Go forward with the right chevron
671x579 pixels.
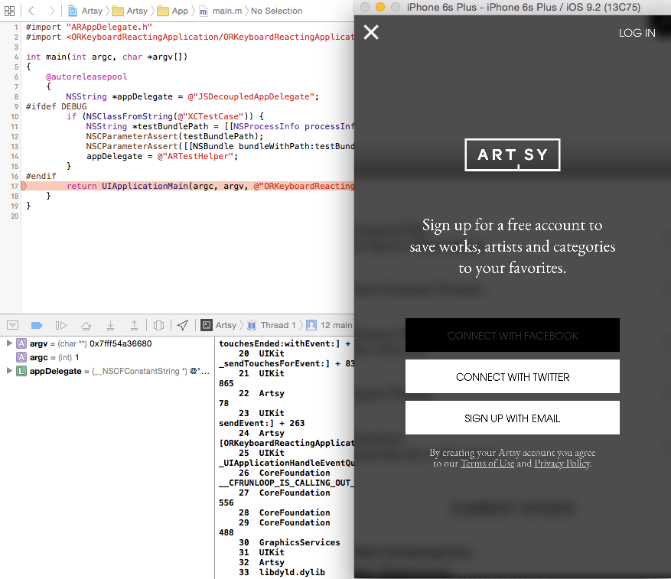[x=52, y=11]
